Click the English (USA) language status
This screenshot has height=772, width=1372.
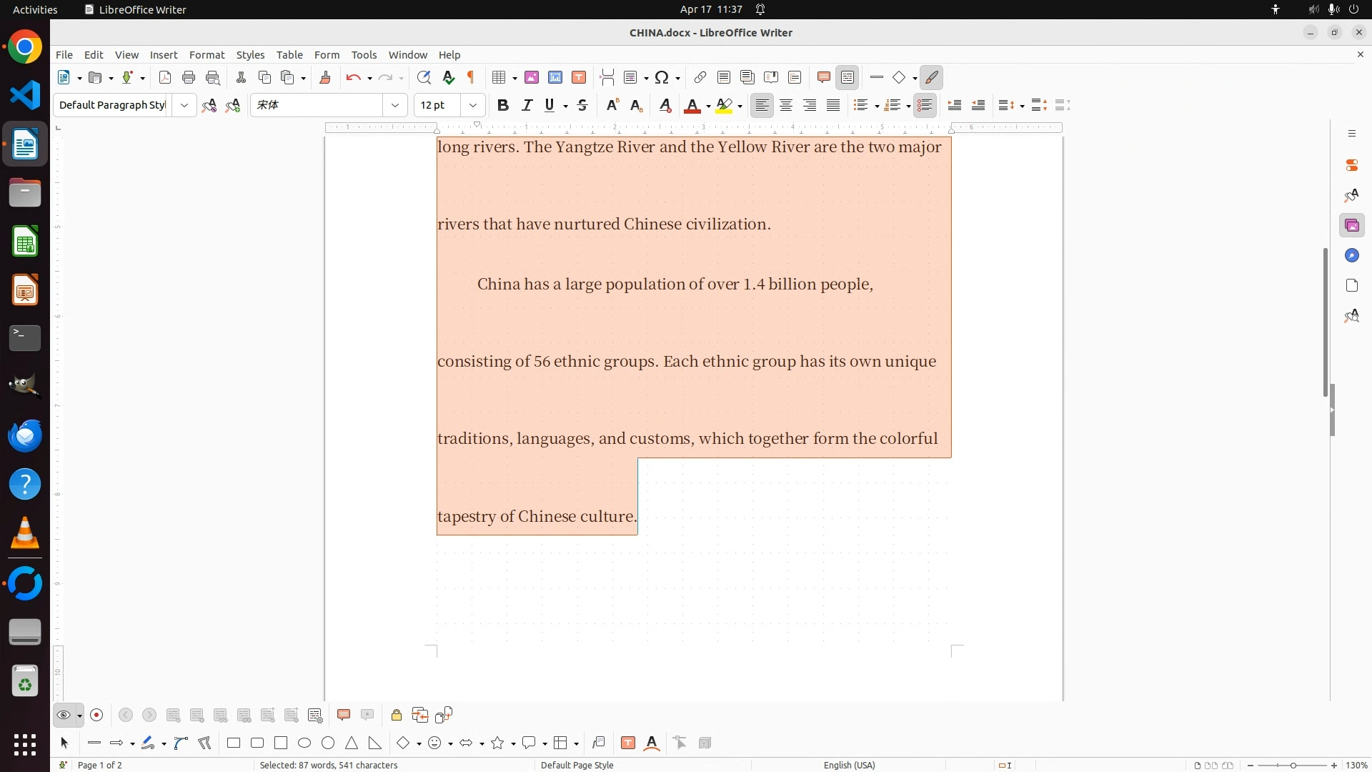(x=849, y=765)
